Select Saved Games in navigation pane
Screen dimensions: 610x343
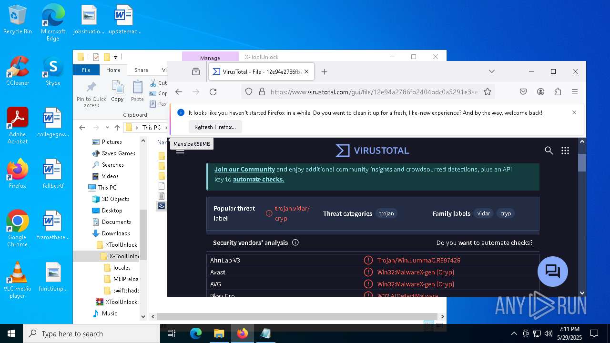119,153
